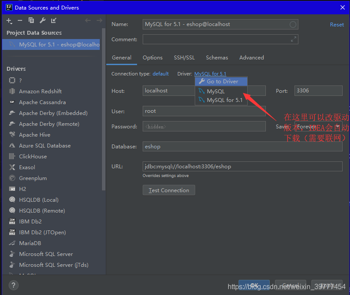This screenshot has height=295, width=350.
Task: Open the Schemas tab
Action: (217, 58)
